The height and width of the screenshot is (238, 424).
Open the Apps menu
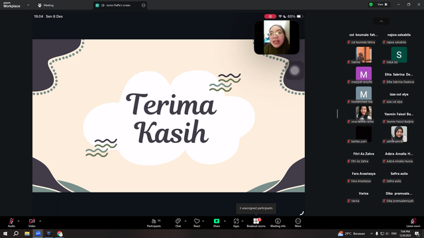coord(236,223)
